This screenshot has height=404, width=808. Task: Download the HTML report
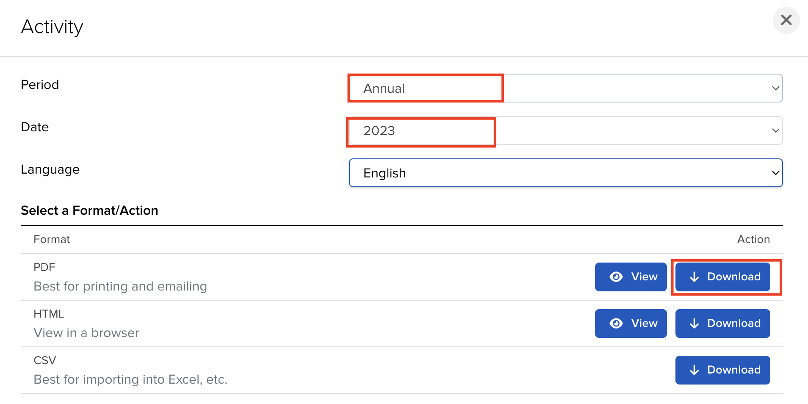(722, 324)
